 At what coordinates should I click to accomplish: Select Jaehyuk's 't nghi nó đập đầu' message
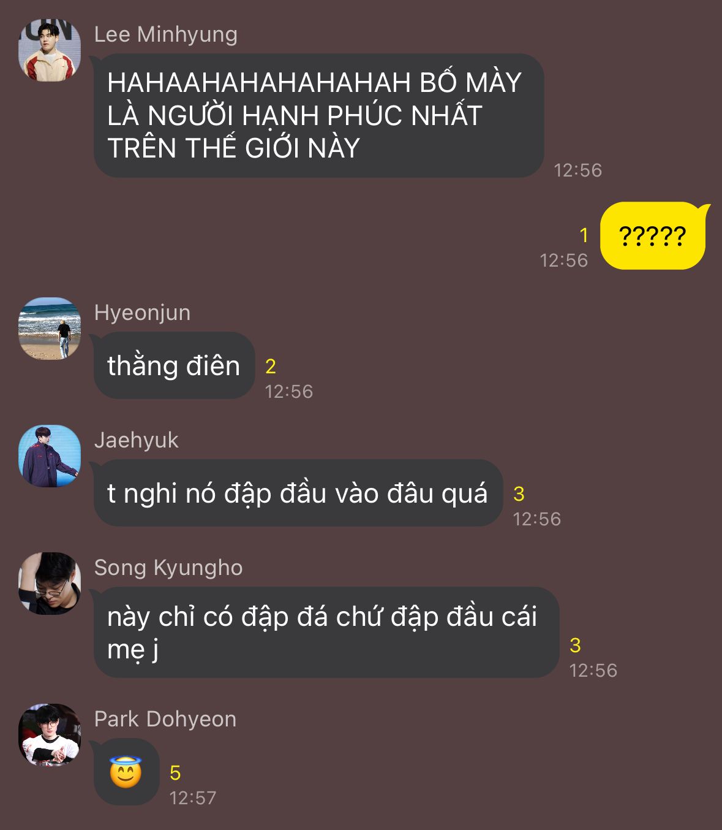coord(298,493)
